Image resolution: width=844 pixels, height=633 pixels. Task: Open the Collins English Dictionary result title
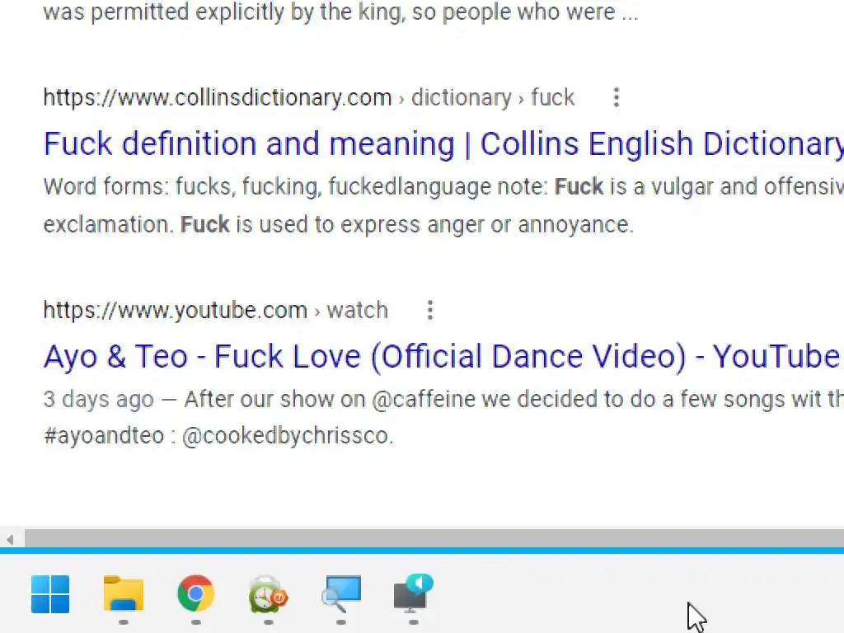(443, 144)
